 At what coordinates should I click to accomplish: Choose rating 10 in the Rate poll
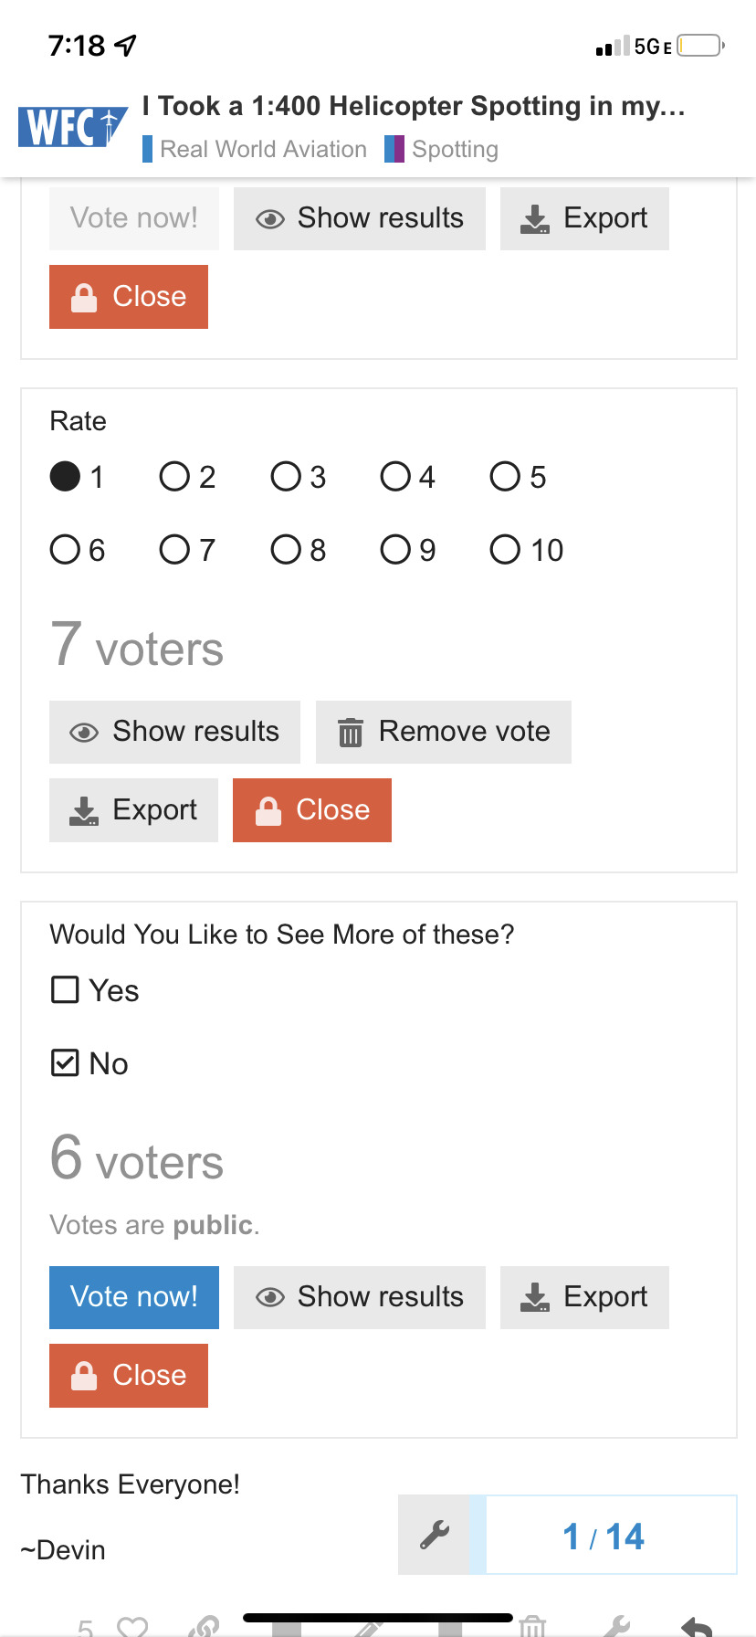[505, 550]
